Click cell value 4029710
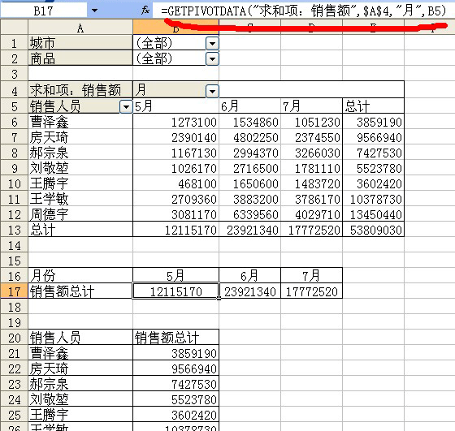 [318, 215]
